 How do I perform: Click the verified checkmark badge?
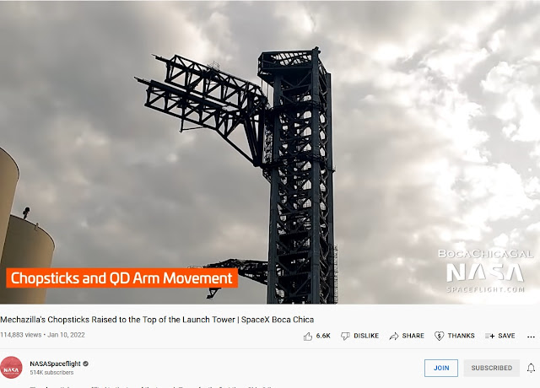pyautogui.click(x=86, y=364)
